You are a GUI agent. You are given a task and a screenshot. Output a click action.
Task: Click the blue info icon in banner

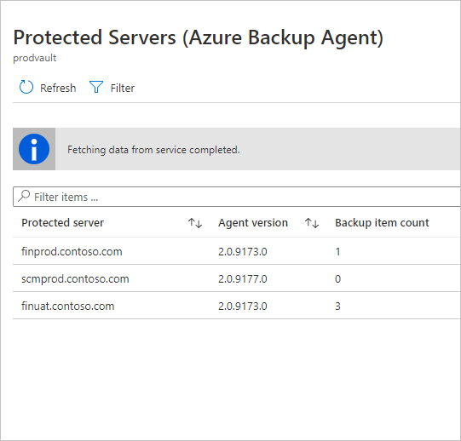[34, 149]
